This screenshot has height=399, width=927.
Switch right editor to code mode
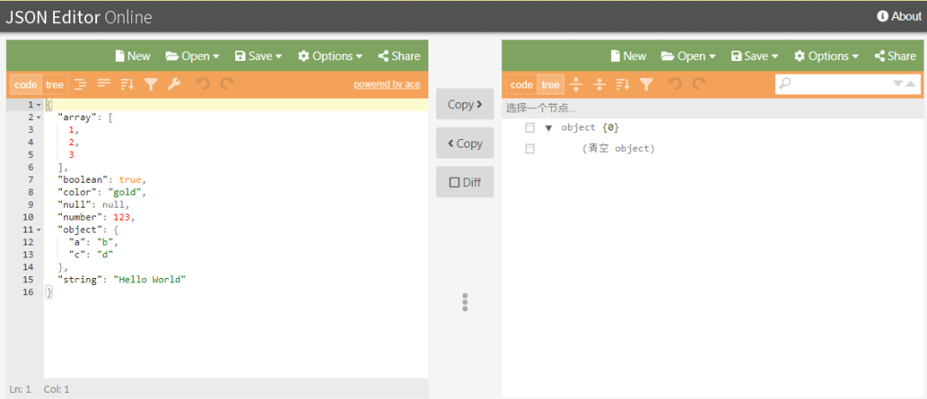522,85
